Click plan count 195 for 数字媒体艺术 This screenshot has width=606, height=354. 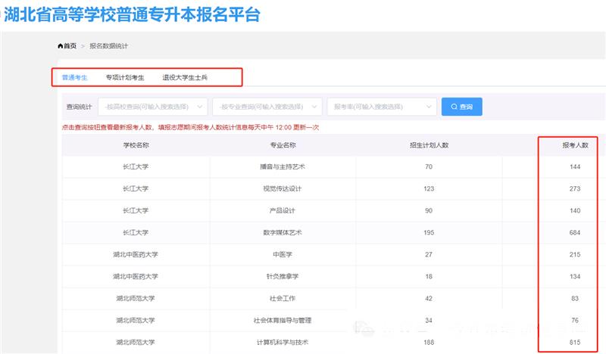pyautogui.click(x=429, y=233)
